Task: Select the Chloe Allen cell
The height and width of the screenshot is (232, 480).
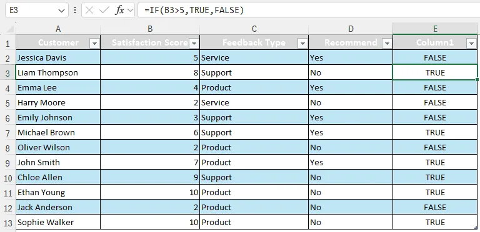Action: [x=58, y=177]
